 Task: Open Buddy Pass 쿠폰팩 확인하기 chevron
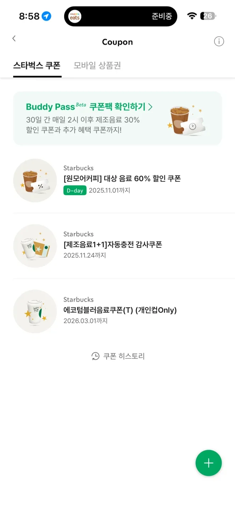point(150,107)
